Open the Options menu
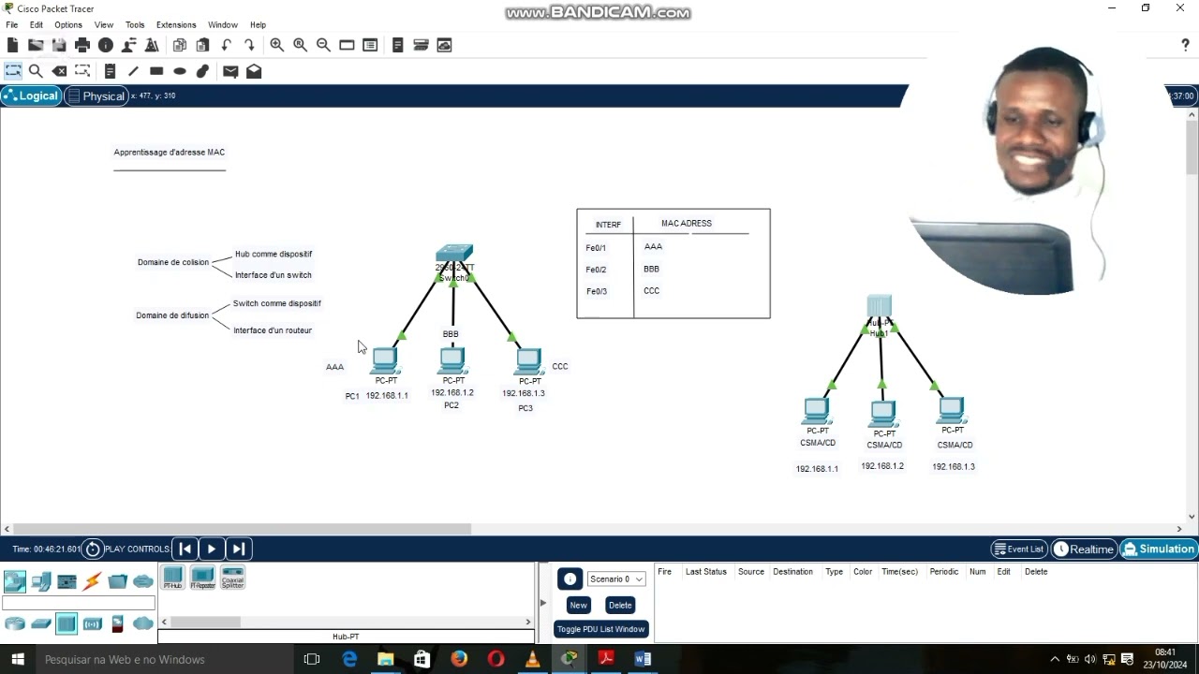The height and width of the screenshot is (674, 1199). pyautogui.click(x=68, y=25)
